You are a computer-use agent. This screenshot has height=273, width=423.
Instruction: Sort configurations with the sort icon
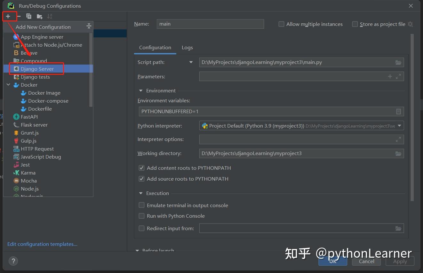pos(49,16)
